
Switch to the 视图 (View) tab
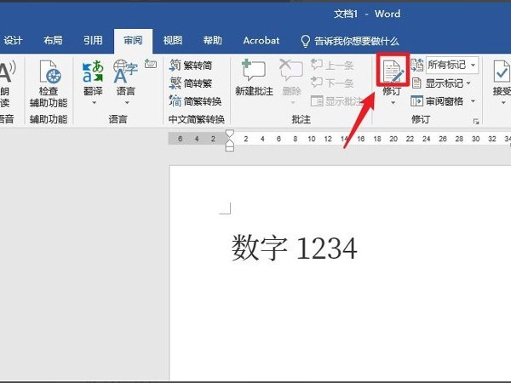(x=173, y=40)
